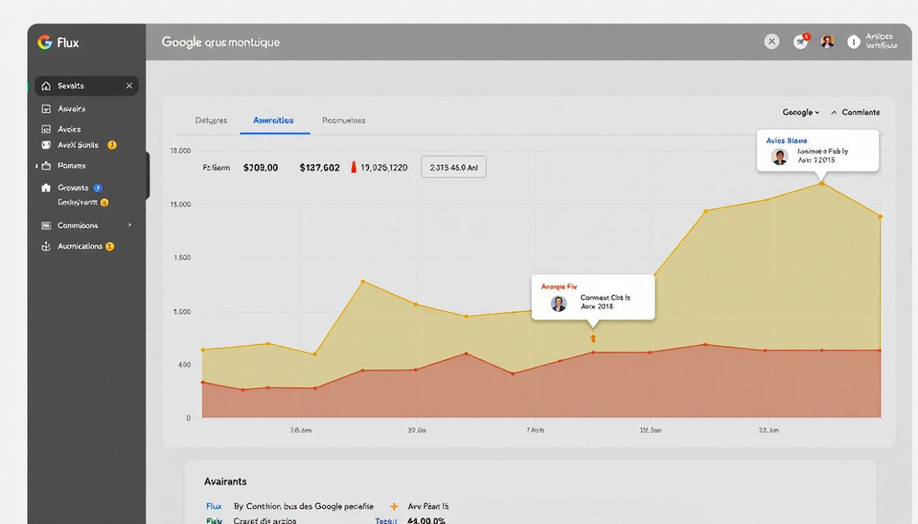Click the yellow badge beside Gmdrs/rantt
The image size is (918, 524).
pyautogui.click(x=104, y=202)
